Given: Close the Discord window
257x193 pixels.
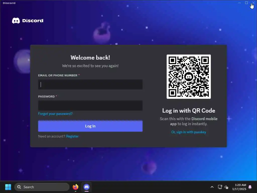Looking at the screenshot, I should tap(253, 3).
